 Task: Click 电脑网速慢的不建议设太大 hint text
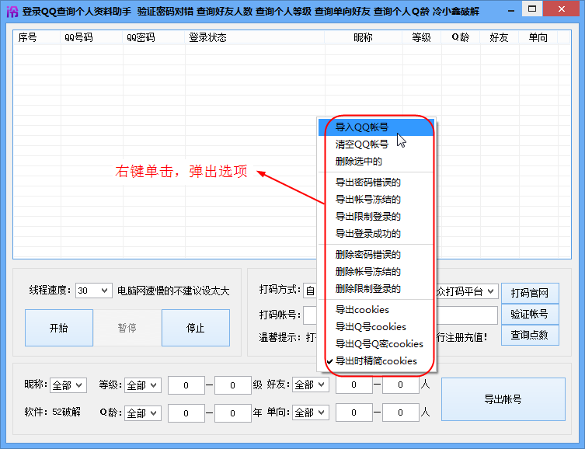click(173, 291)
